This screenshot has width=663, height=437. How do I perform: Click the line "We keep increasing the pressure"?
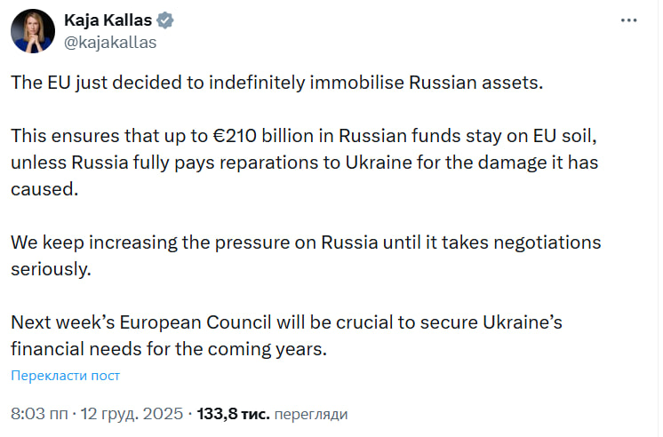[x=306, y=242]
